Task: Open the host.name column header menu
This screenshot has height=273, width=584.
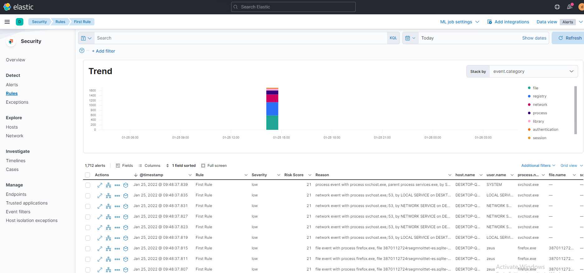Action: click(481, 175)
